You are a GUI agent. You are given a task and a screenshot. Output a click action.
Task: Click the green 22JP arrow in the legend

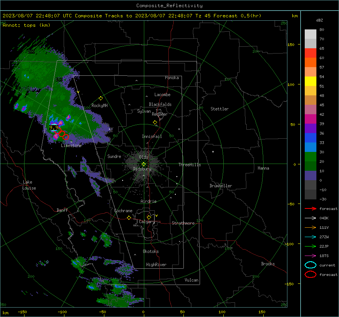(x=310, y=246)
